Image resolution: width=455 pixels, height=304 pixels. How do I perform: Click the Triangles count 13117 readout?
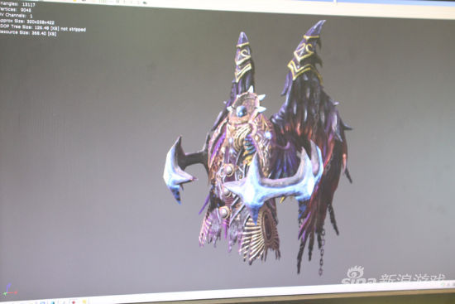pyautogui.click(x=17, y=4)
